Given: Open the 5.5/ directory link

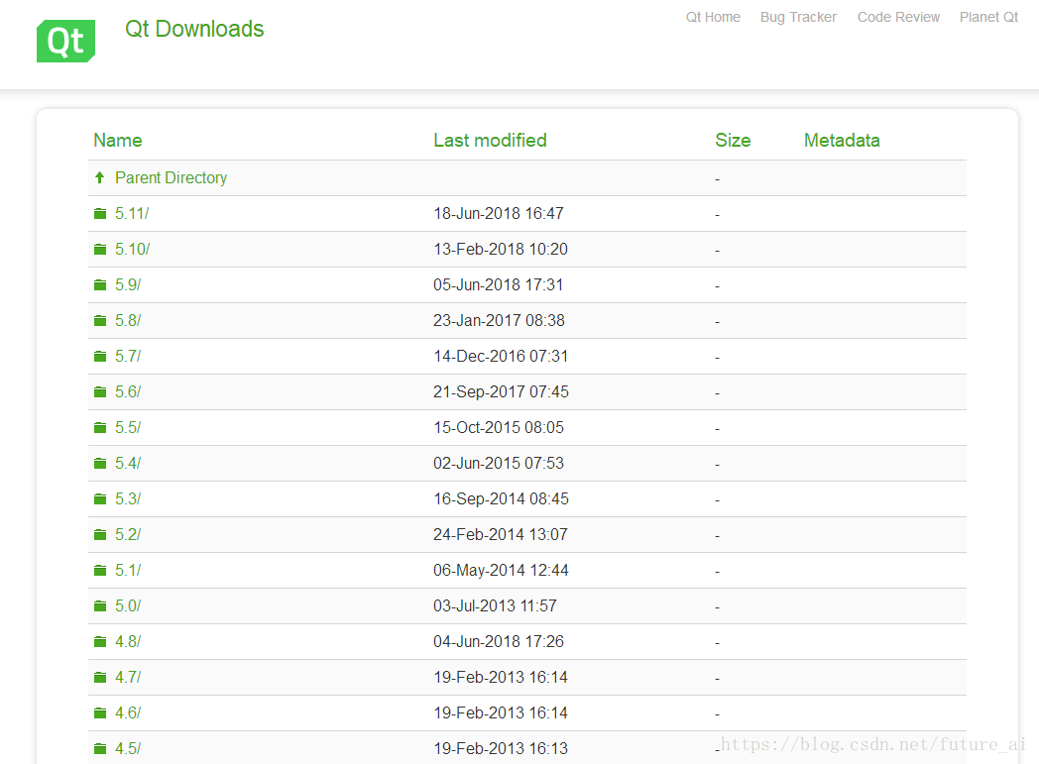Looking at the screenshot, I should (x=128, y=428).
